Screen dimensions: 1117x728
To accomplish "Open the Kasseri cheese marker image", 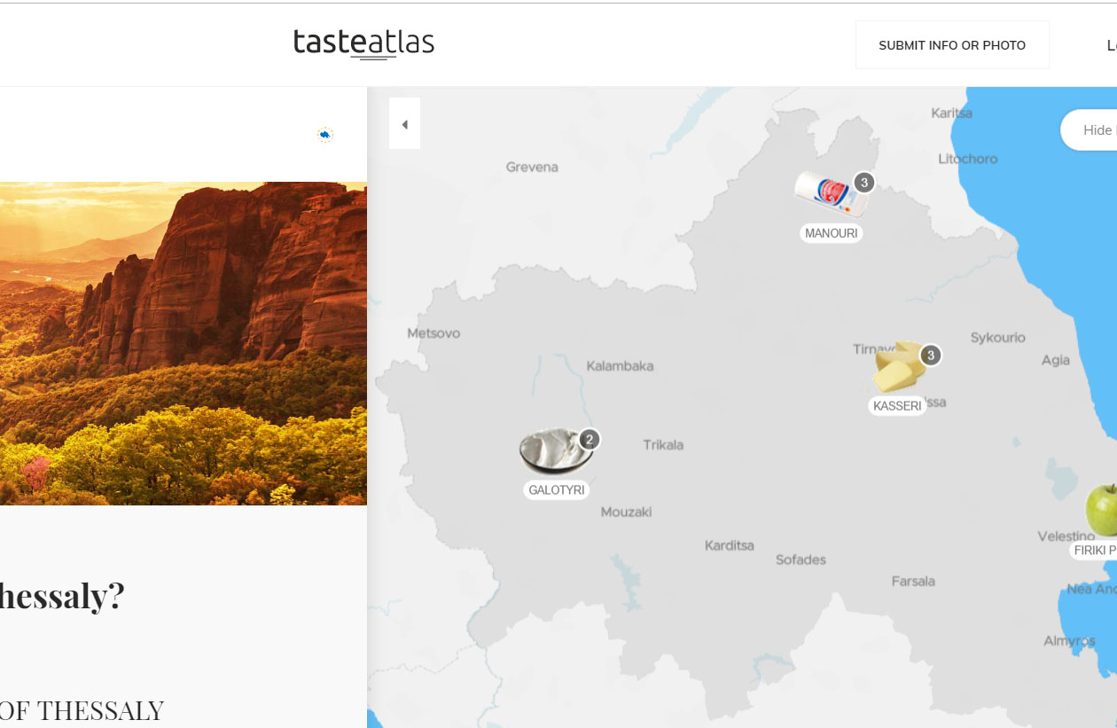I will pos(897,369).
